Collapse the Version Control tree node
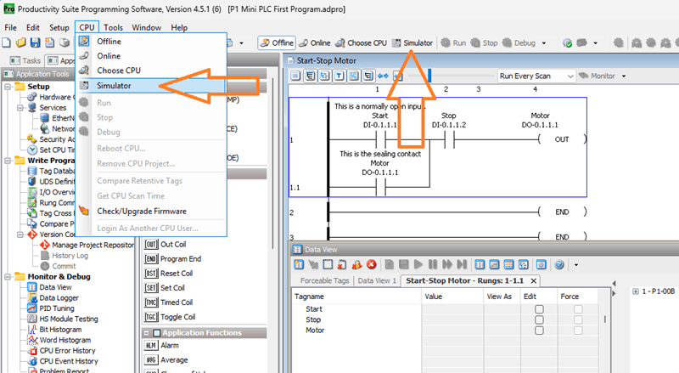 [20, 235]
